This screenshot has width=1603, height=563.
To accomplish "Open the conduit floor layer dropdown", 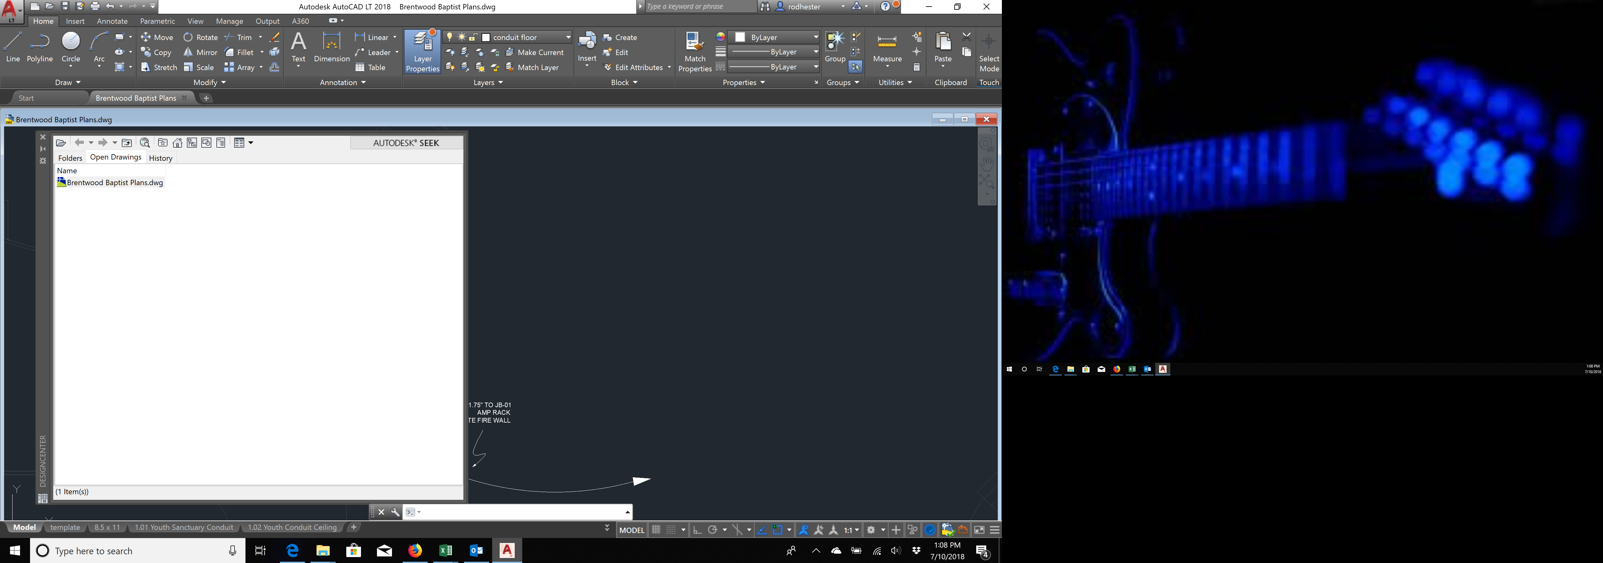I will coord(567,37).
